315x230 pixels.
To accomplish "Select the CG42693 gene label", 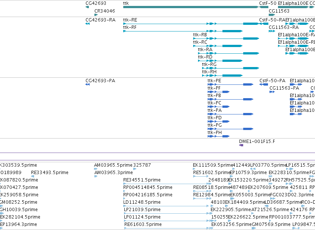I will (x=96, y=3).
